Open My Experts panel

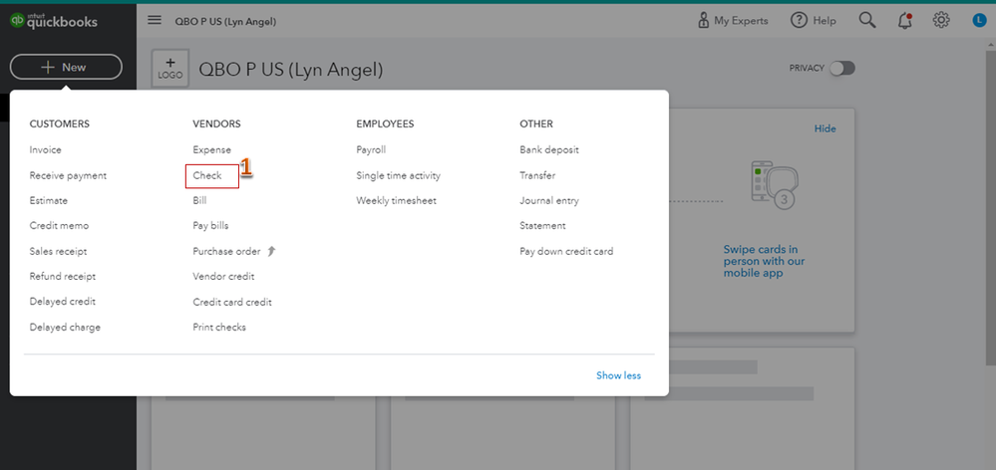(733, 20)
